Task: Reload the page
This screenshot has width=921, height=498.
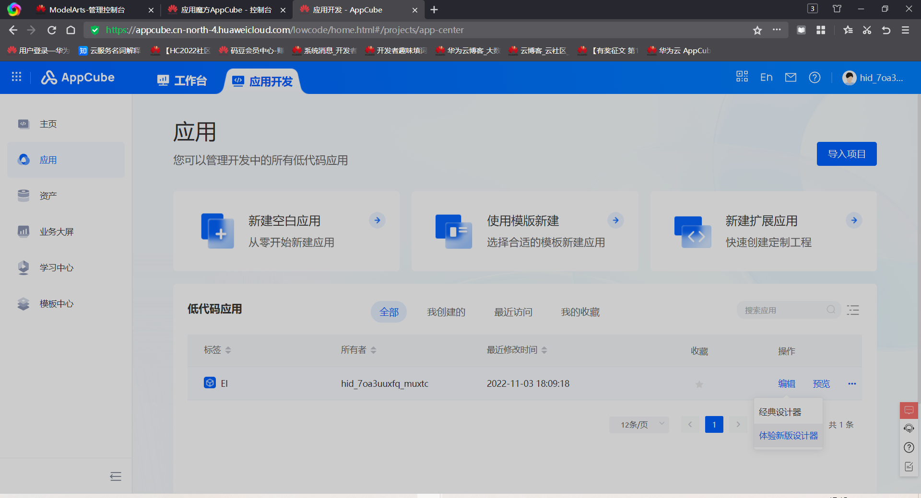Action: (52, 30)
